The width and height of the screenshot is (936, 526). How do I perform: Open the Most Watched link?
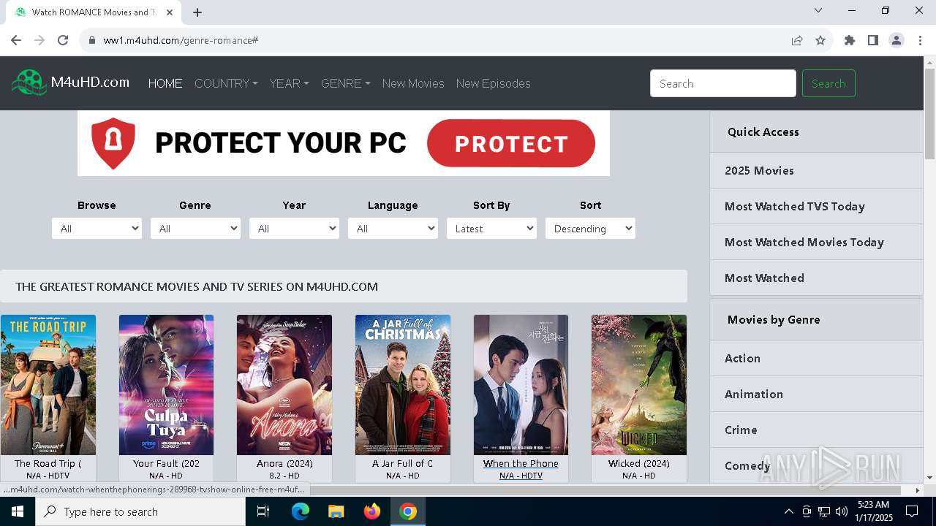point(816,278)
